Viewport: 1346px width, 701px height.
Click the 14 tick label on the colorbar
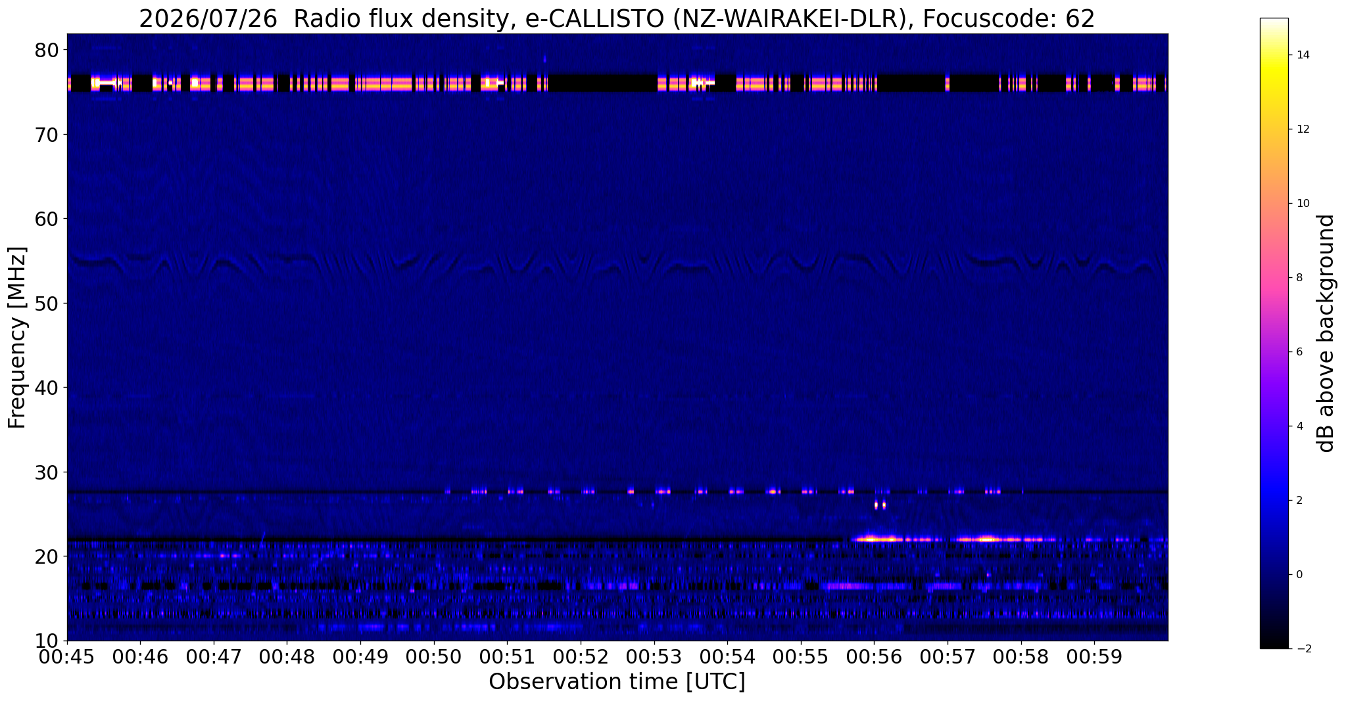click(x=1303, y=55)
